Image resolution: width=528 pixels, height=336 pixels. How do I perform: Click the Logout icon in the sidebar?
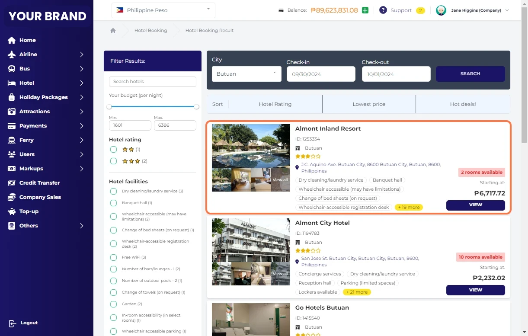tap(12, 323)
